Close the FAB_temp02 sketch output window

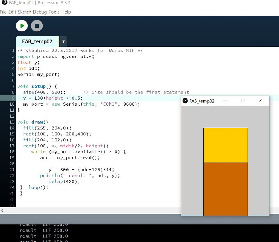[261, 101]
